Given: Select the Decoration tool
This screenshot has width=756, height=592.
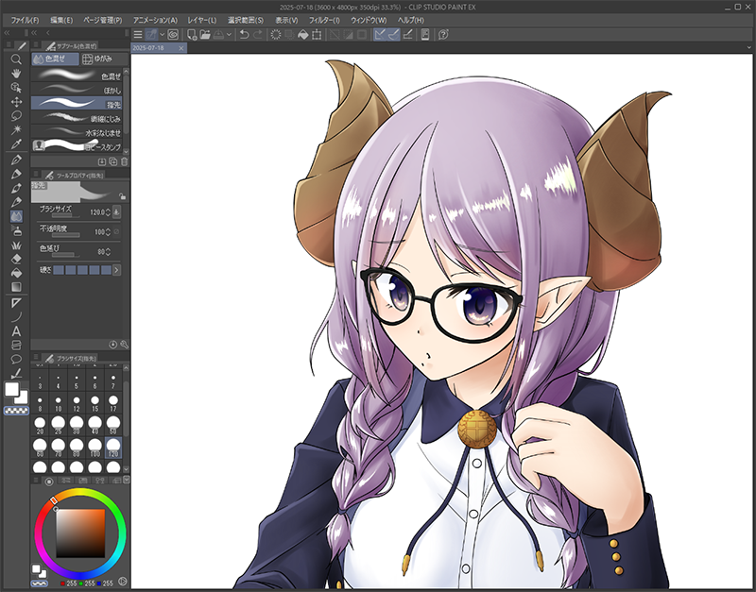Looking at the screenshot, I should [x=16, y=245].
